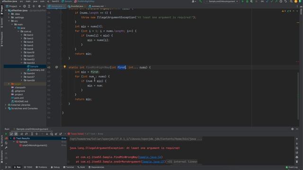The height and width of the screenshot is (170, 303).
Task: Toggle soft-wrap in console output
Action: pyautogui.click(x=297, y=148)
